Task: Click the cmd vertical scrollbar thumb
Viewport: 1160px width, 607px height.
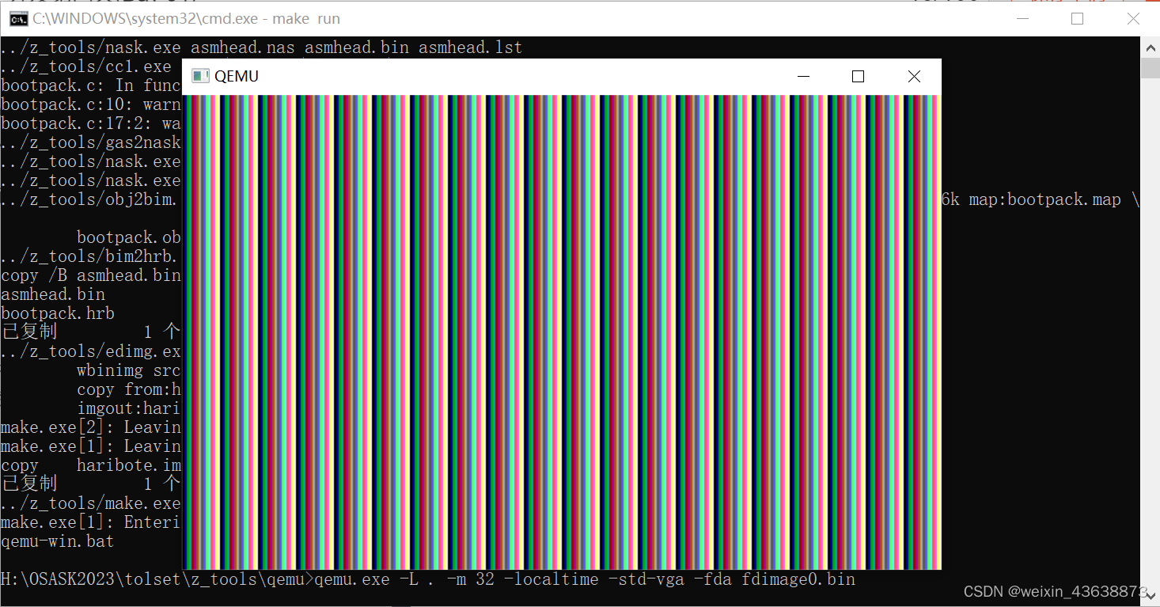Action: pos(1150,68)
